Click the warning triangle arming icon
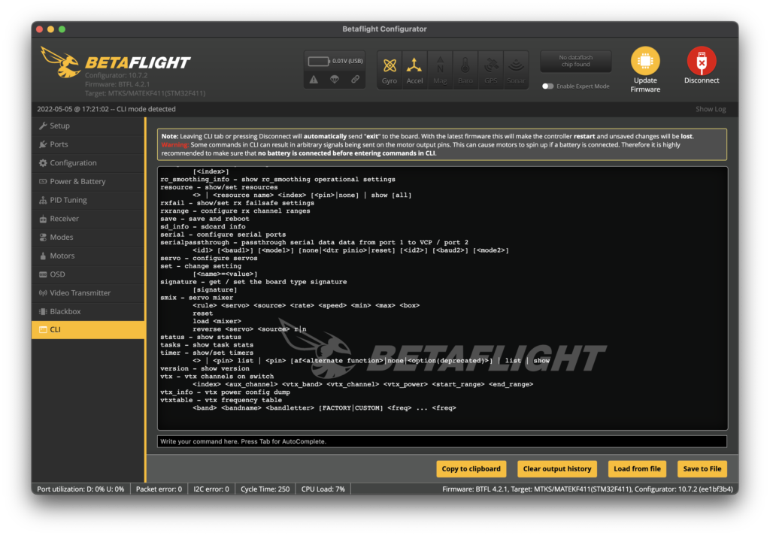The height and width of the screenshot is (536, 770). tap(314, 80)
